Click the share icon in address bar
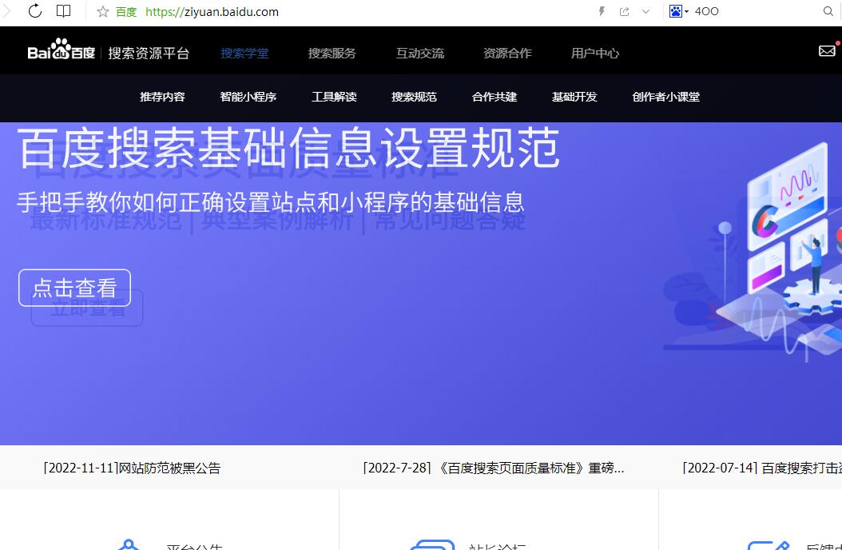The width and height of the screenshot is (842, 550). pyautogui.click(x=624, y=11)
